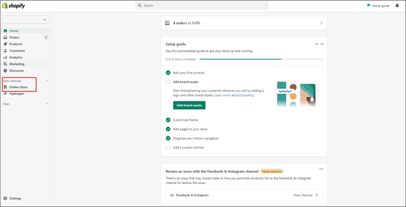Click the Sales channels heading
The width and height of the screenshot is (406, 207).
[12, 81]
